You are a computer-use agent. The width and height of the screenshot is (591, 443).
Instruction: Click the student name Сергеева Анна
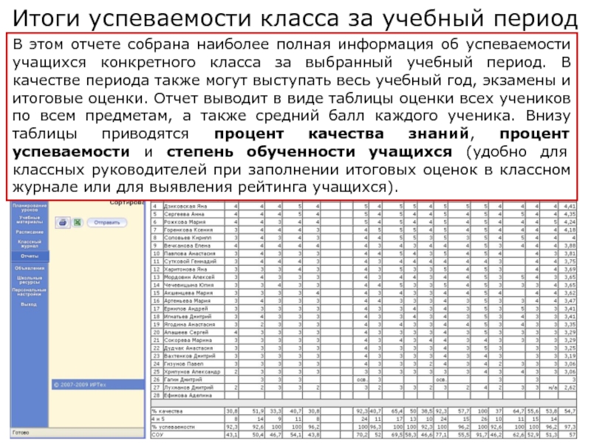184,214
